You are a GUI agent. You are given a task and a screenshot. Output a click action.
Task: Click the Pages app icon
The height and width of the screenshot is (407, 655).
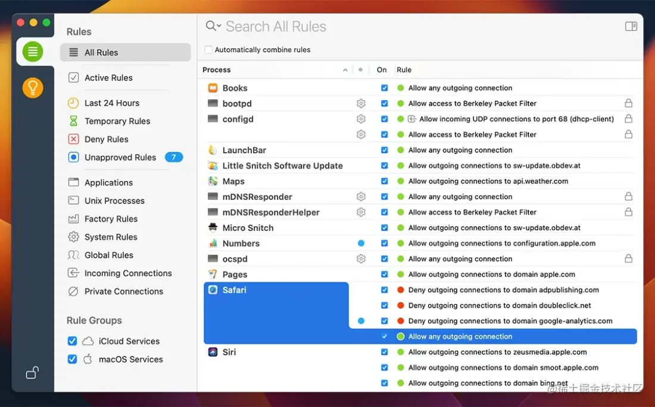(x=213, y=274)
